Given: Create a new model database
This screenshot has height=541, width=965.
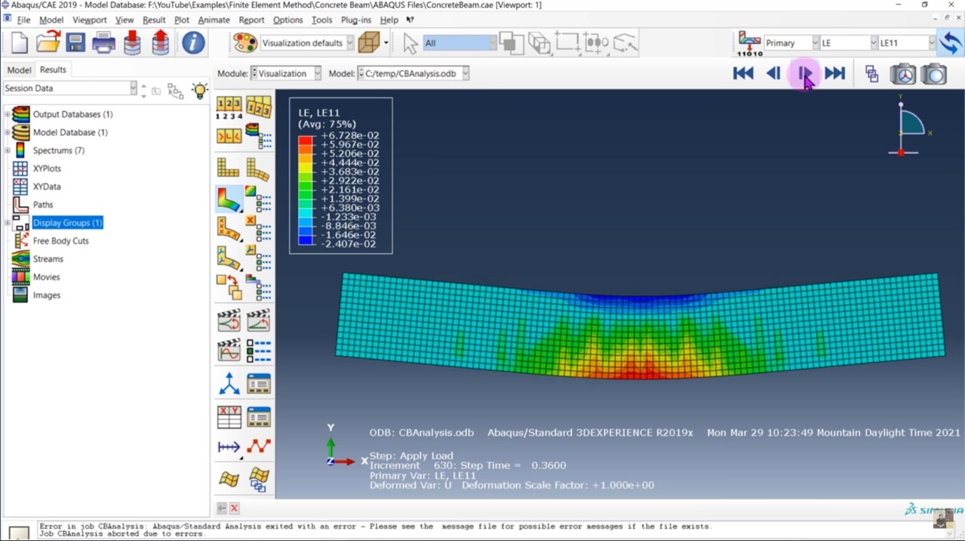Looking at the screenshot, I should tap(19, 43).
